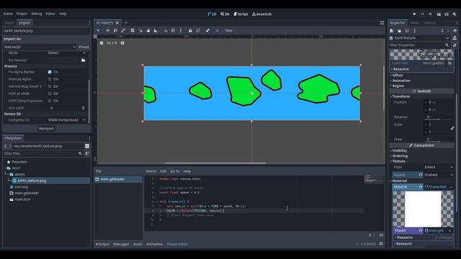Screen dimensions: 461x259
Task: Enable Premult Alpha checkbox
Action: tap(50, 79)
